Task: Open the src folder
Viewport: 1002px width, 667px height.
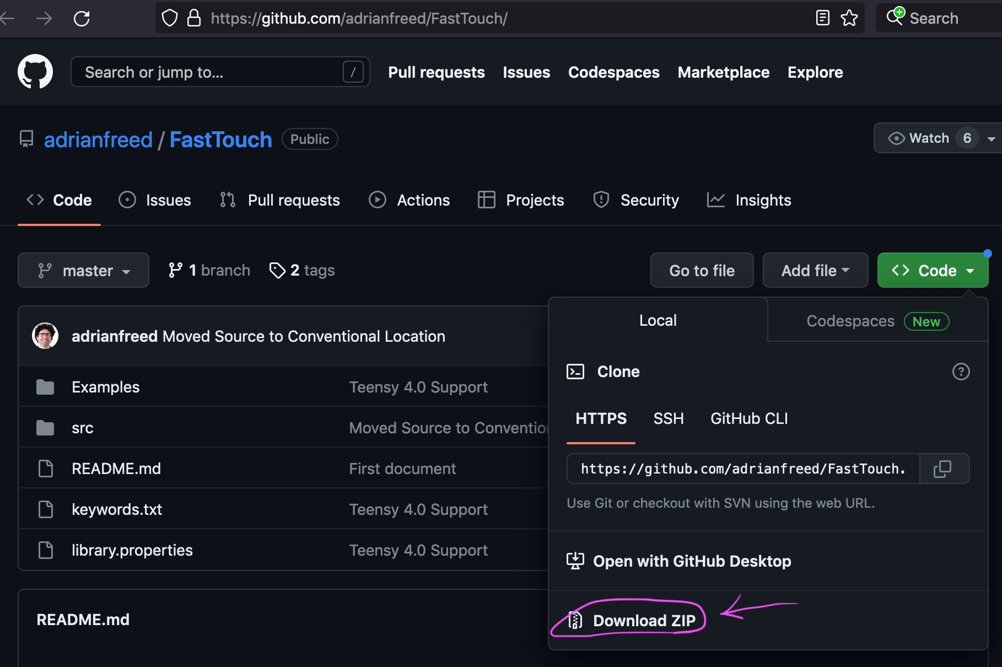Action: click(x=82, y=428)
